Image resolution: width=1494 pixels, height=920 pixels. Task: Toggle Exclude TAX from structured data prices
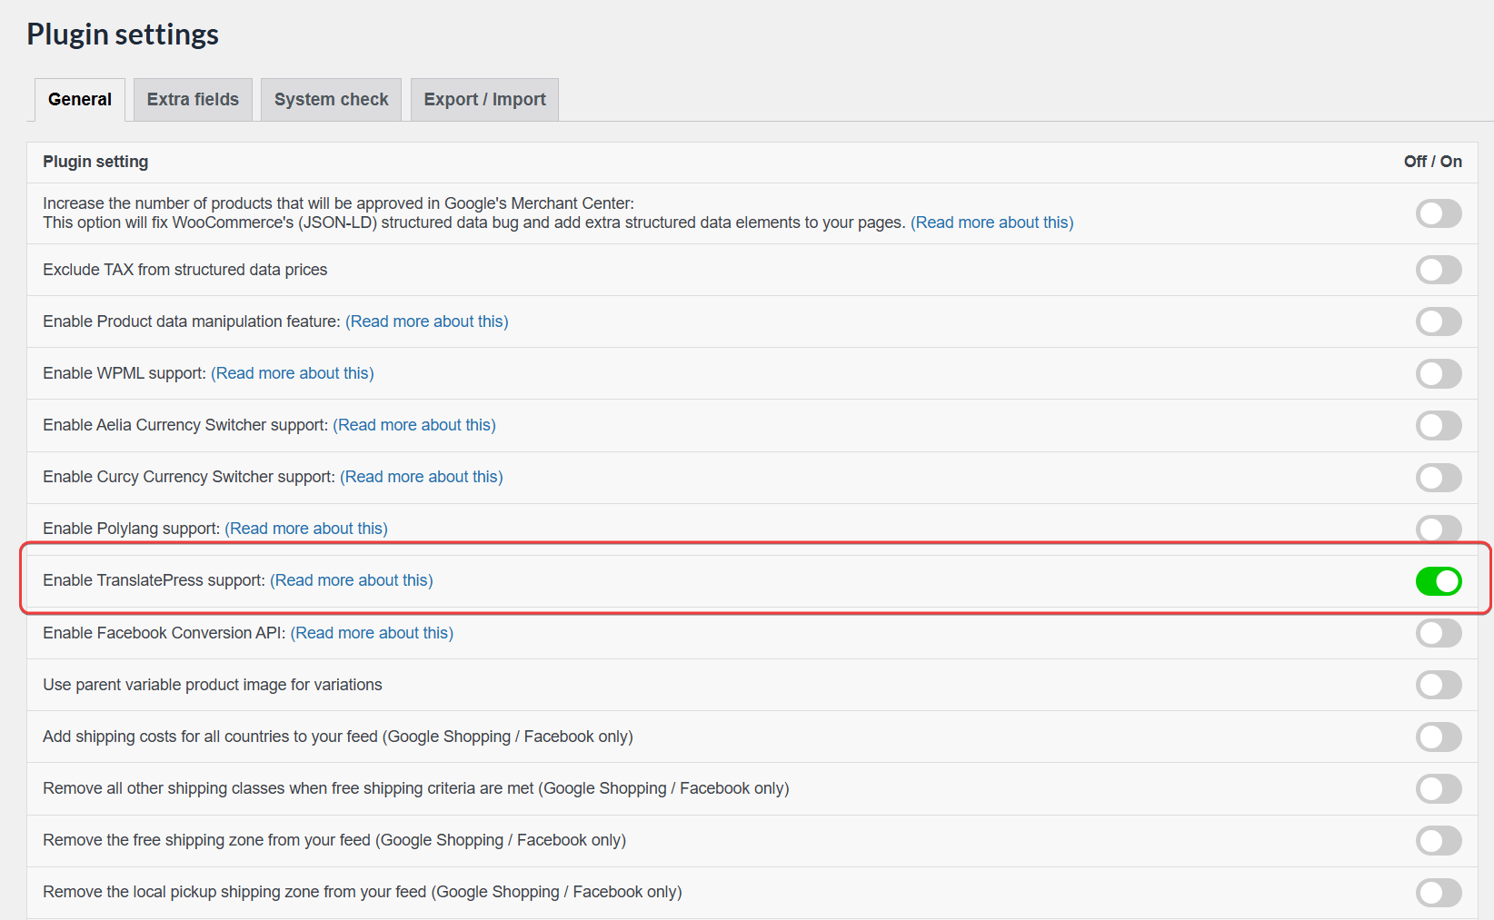(1438, 270)
